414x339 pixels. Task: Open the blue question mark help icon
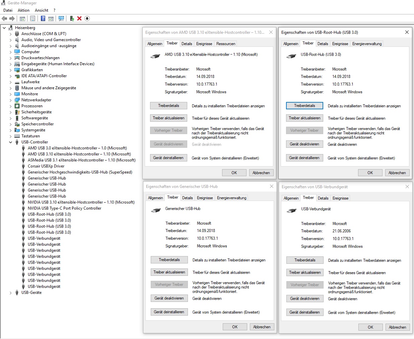coord(43,18)
